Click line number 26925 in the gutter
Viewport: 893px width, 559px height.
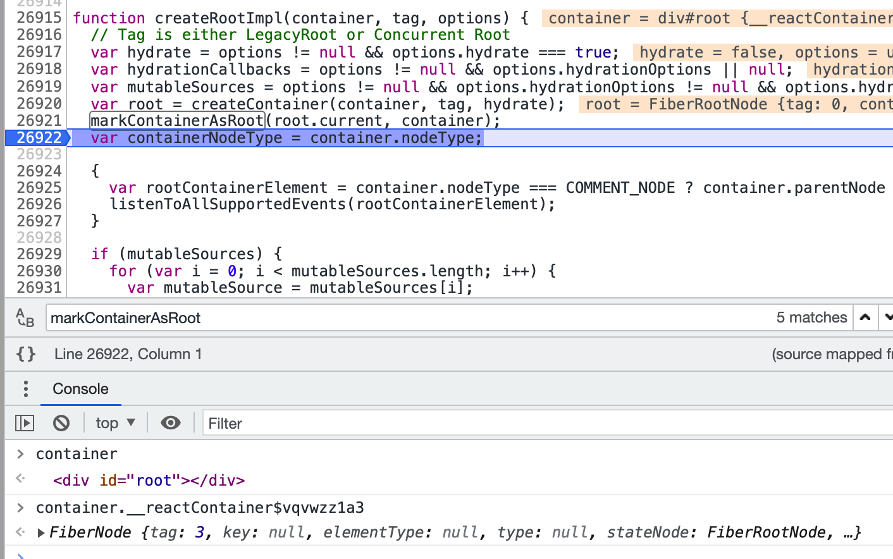(39, 188)
